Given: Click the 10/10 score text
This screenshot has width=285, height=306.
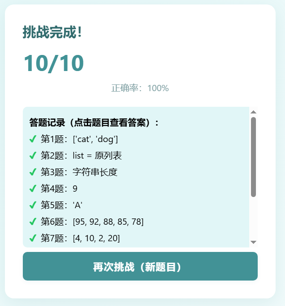Looking at the screenshot, I should tap(54, 63).
